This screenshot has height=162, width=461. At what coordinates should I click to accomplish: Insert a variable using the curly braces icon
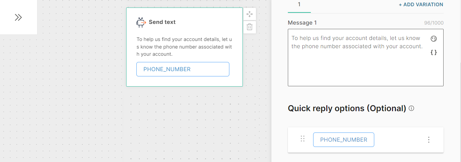(x=434, y=52)
